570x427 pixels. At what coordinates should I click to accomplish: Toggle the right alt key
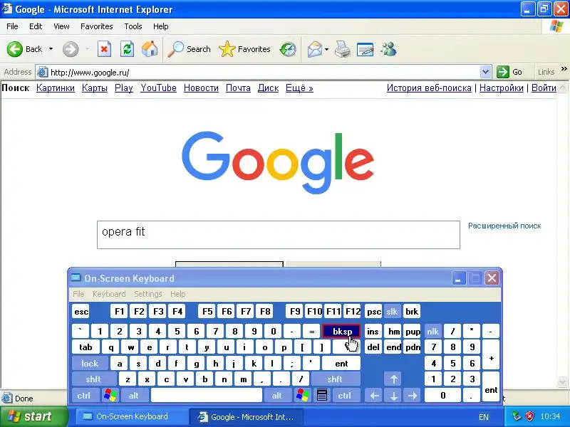(x=277, y=395)
